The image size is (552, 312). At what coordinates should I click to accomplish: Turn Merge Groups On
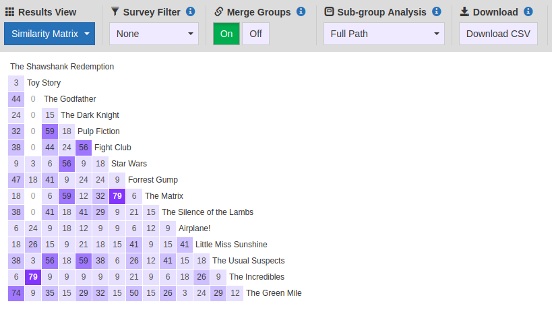point(226,34)
